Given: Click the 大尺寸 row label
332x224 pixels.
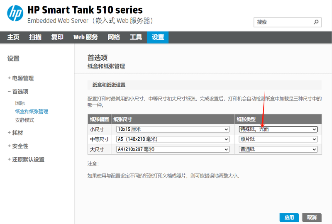Looking at the screenshot, I should [97, 149].
